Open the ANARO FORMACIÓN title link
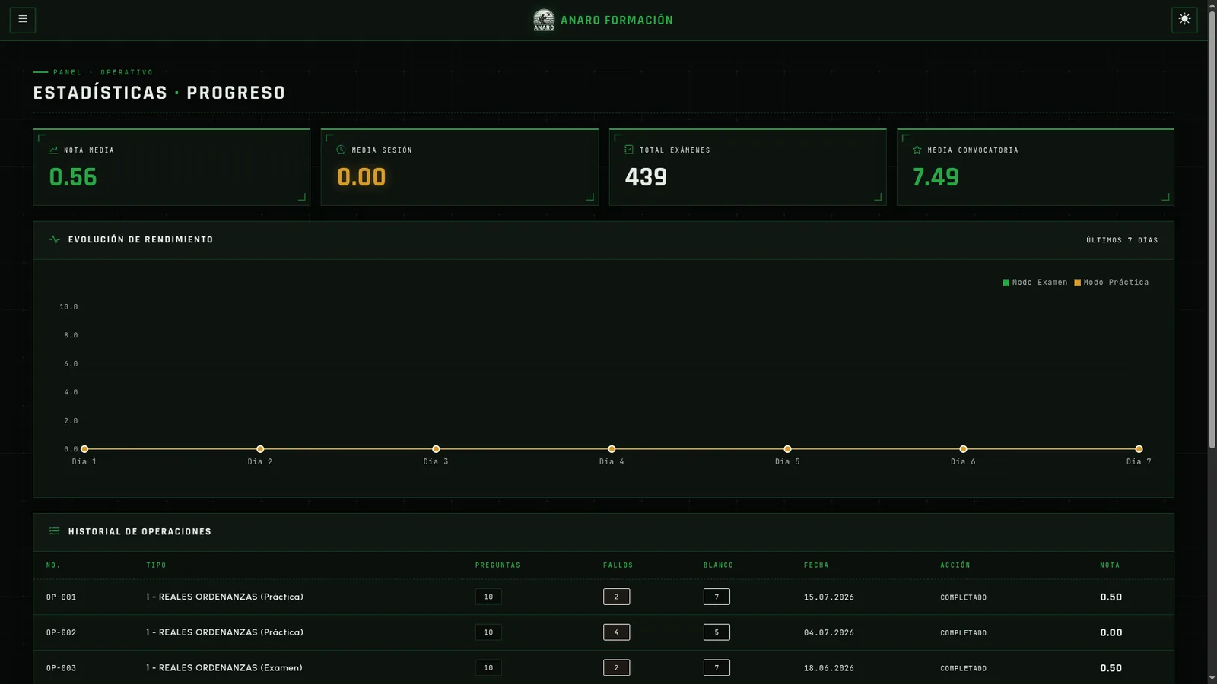The width and height of the screenshot is (1217, 684). click(617, 20)
